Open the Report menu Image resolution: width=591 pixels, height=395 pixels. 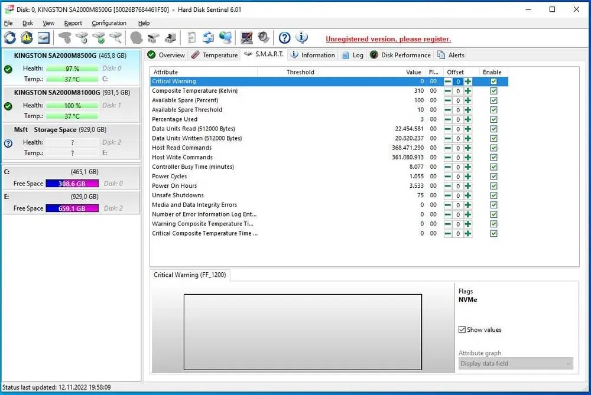click(x=73, y=23)
